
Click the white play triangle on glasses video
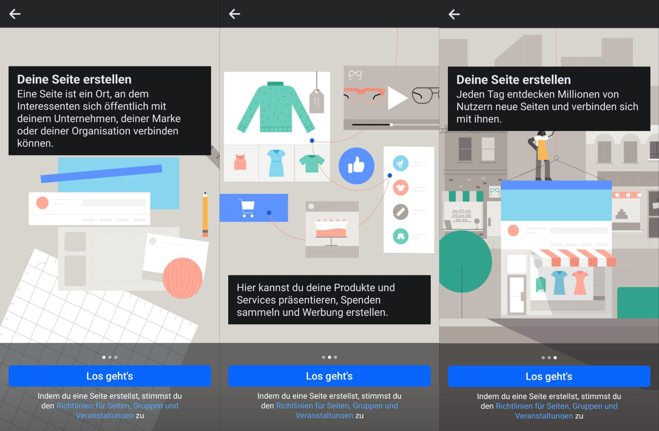[397, 98]
